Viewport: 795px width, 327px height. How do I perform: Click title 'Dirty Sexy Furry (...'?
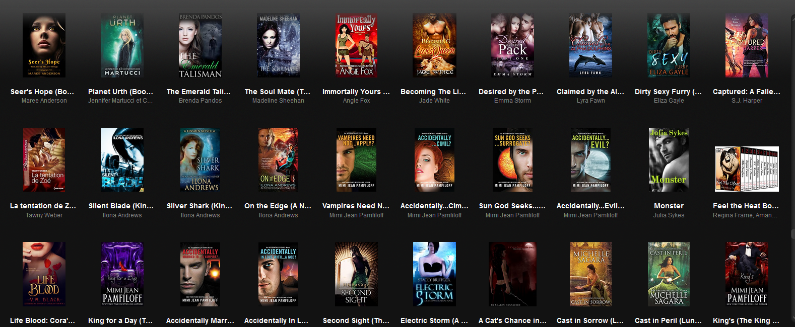tap(668, 92)
